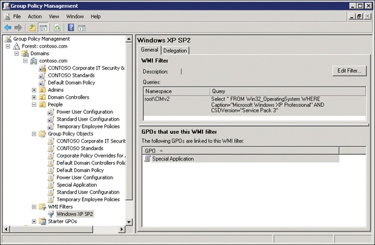Click the tree scrollbar up arrow
The image size is (375, 245).
click(x=129, y=39)
